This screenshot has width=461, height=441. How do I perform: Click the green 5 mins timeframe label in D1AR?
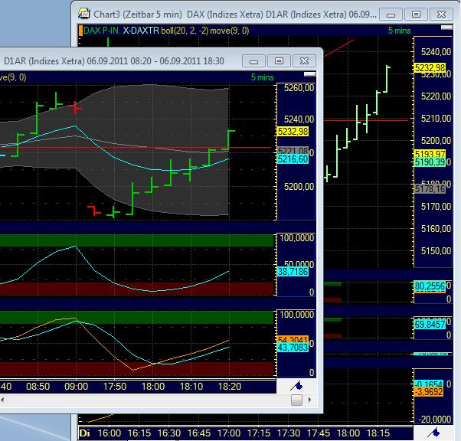coord(262,77)
